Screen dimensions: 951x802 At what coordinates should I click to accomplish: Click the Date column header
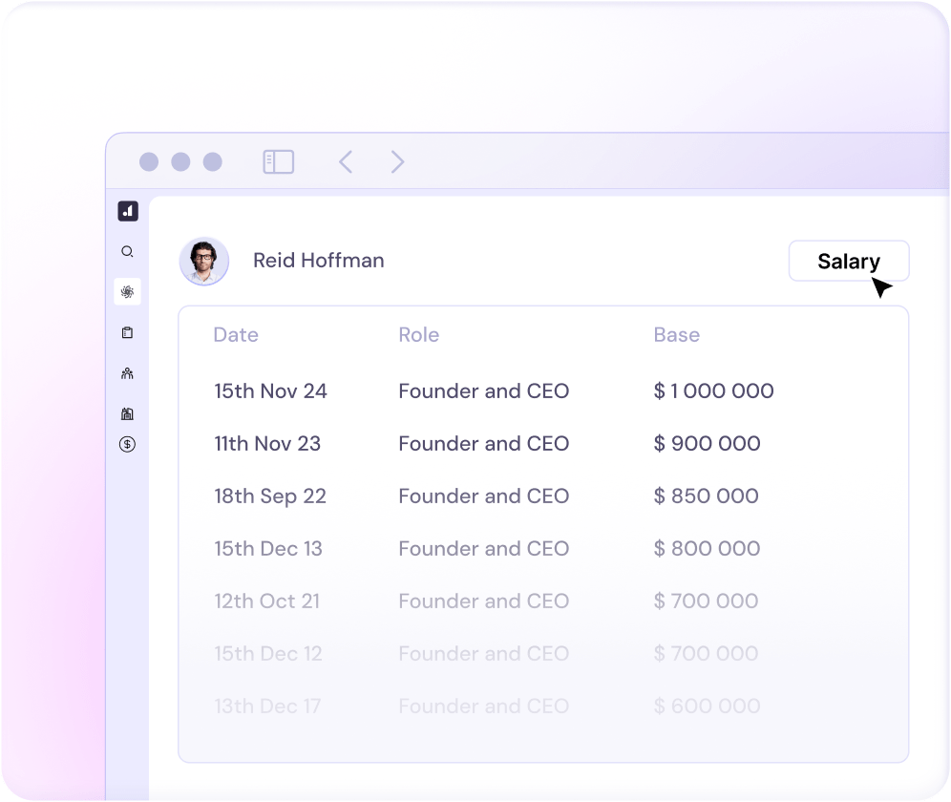[236, 335]
